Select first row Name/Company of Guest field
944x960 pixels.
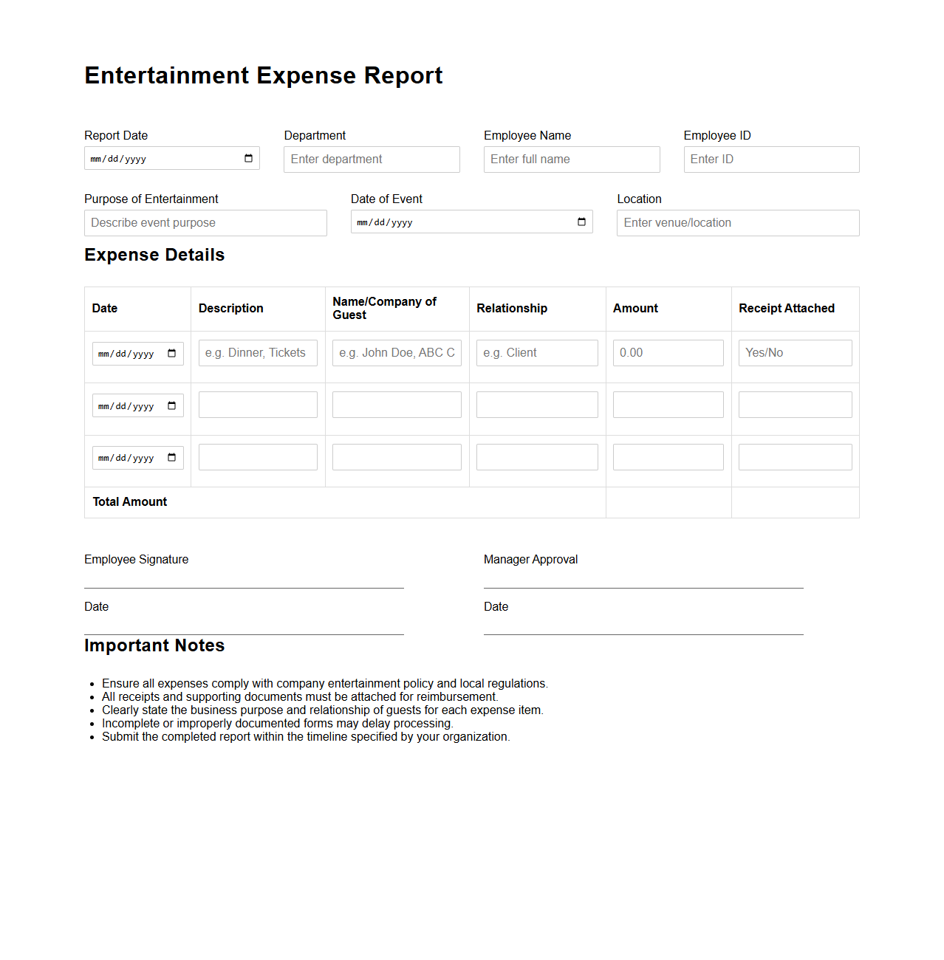pyautogui.click(x=397, y=353)
